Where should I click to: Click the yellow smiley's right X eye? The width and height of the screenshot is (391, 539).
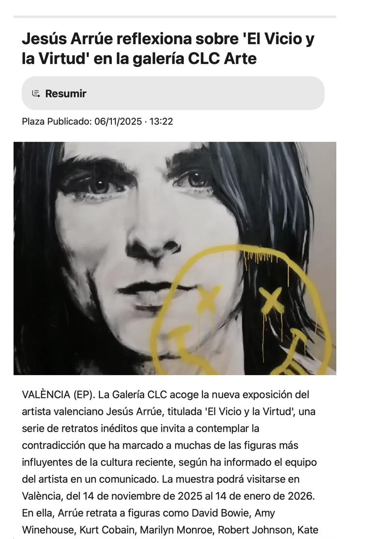coord(271,299)
